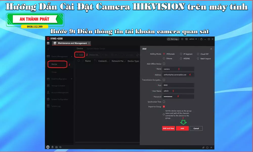The width and height of the screenshot is (253, 152).
Task: Select EHome adding mode
Action: (164, 59)
